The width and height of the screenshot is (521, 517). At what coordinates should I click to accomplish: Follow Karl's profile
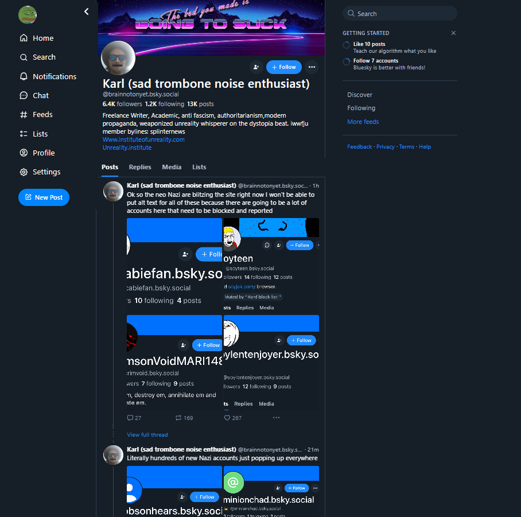click(284, 67)
